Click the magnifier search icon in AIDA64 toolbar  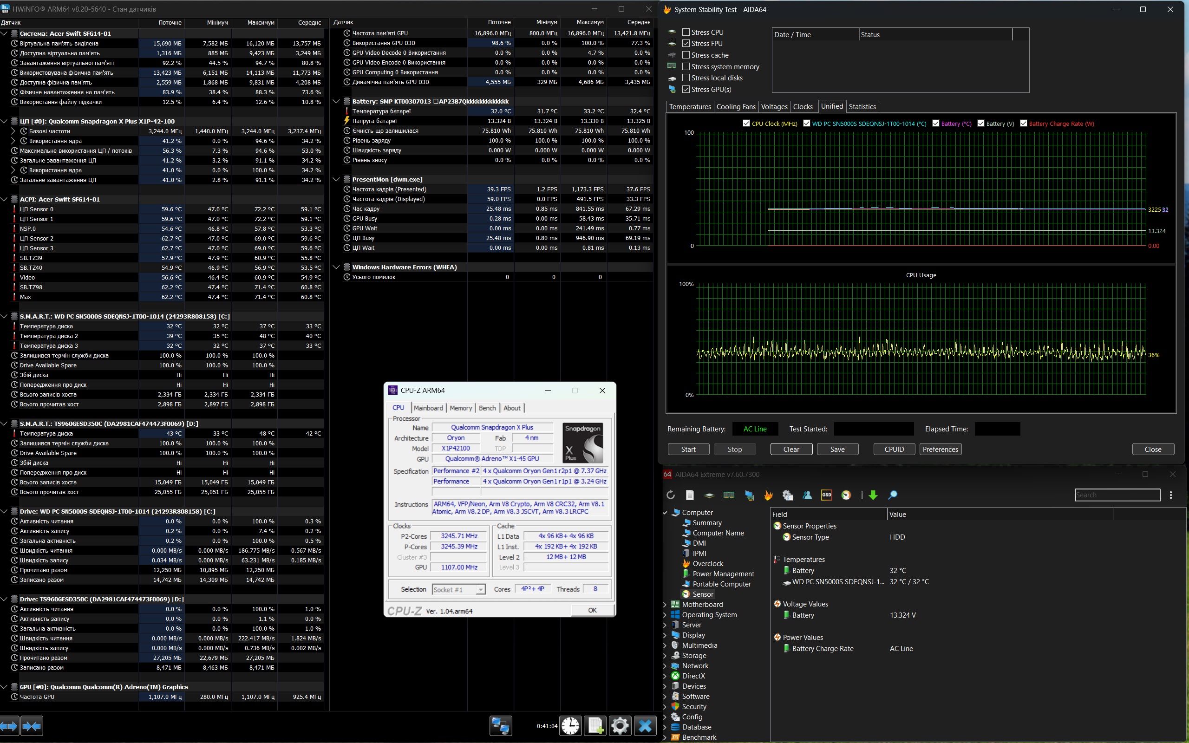pos(893,495)
